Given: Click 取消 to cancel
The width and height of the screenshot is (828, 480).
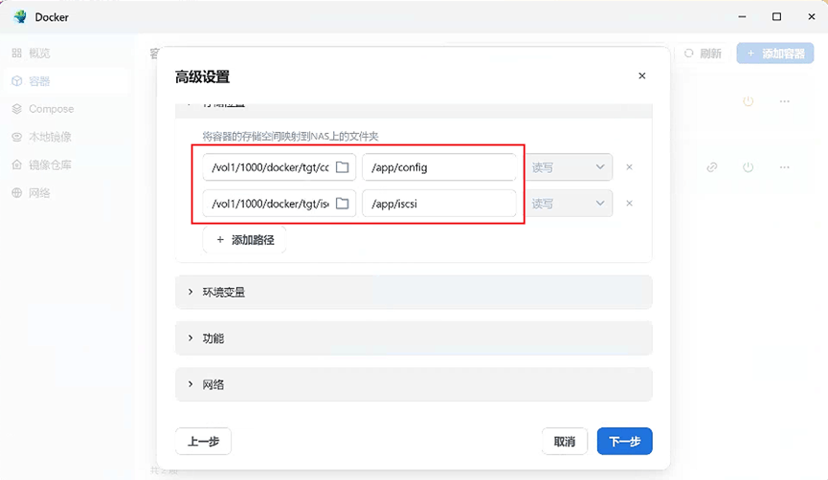Looking at the screenshot, I should (x=565, y=441).
